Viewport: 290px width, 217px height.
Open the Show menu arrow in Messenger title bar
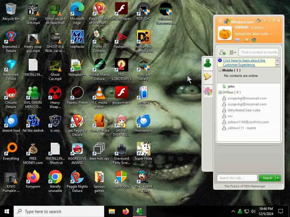[265, 20]
